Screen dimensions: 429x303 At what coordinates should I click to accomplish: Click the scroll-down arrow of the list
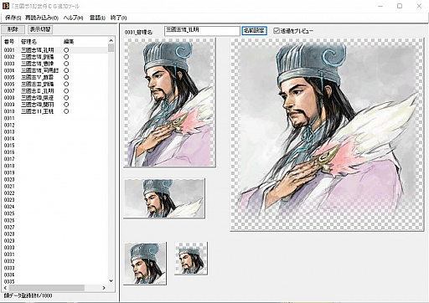coord(111,281)
